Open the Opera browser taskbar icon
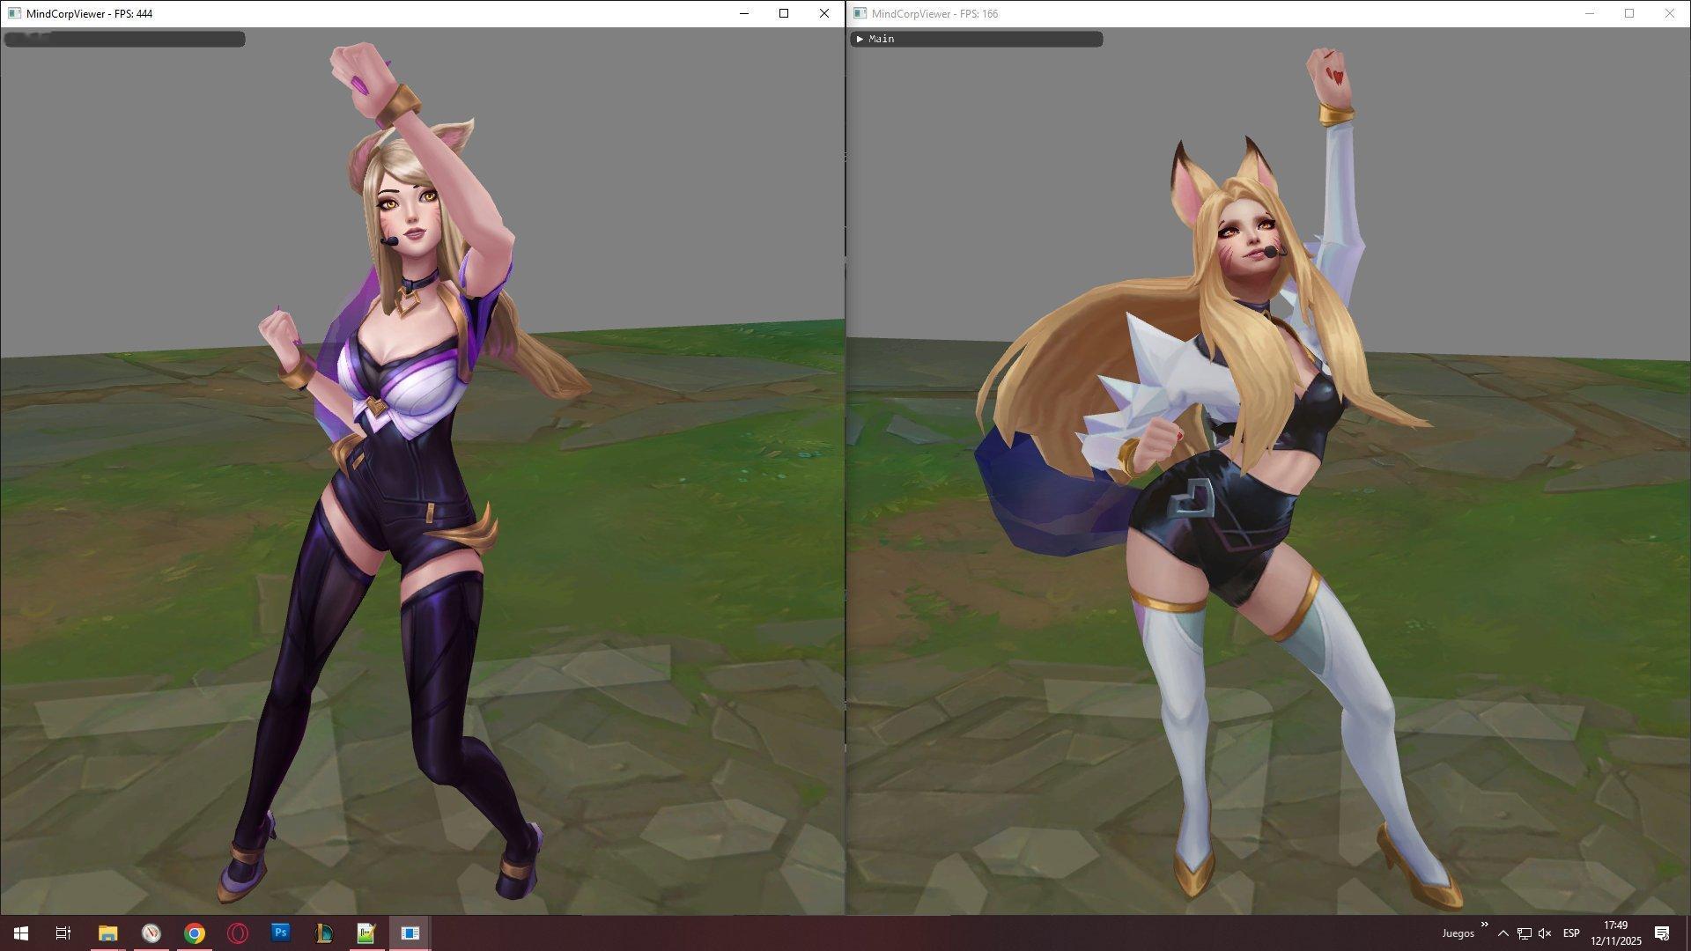The image size is (1691, 951). 237,933
